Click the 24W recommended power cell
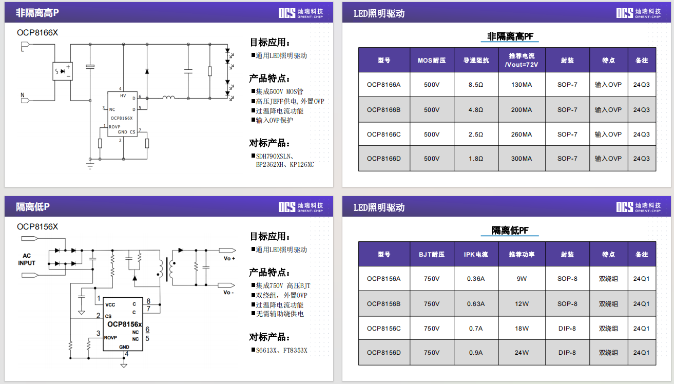This screenshot has width=674, height=384. pyautogui.click(x=522, y=353)
